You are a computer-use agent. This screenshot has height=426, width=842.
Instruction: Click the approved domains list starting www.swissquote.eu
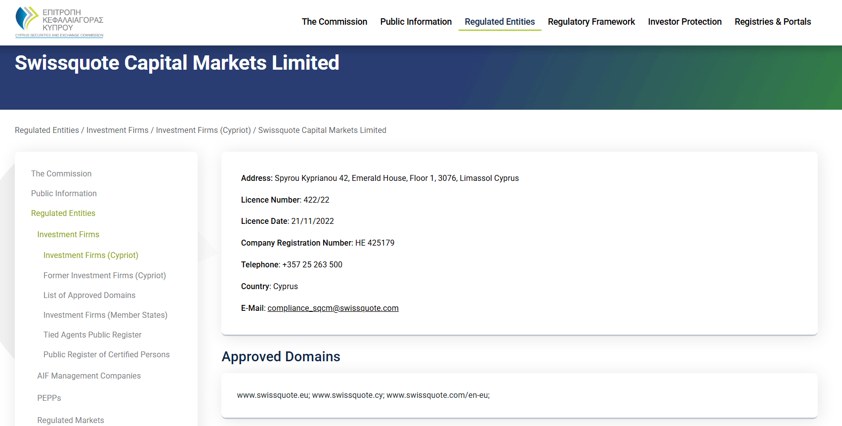click(363, 395)
